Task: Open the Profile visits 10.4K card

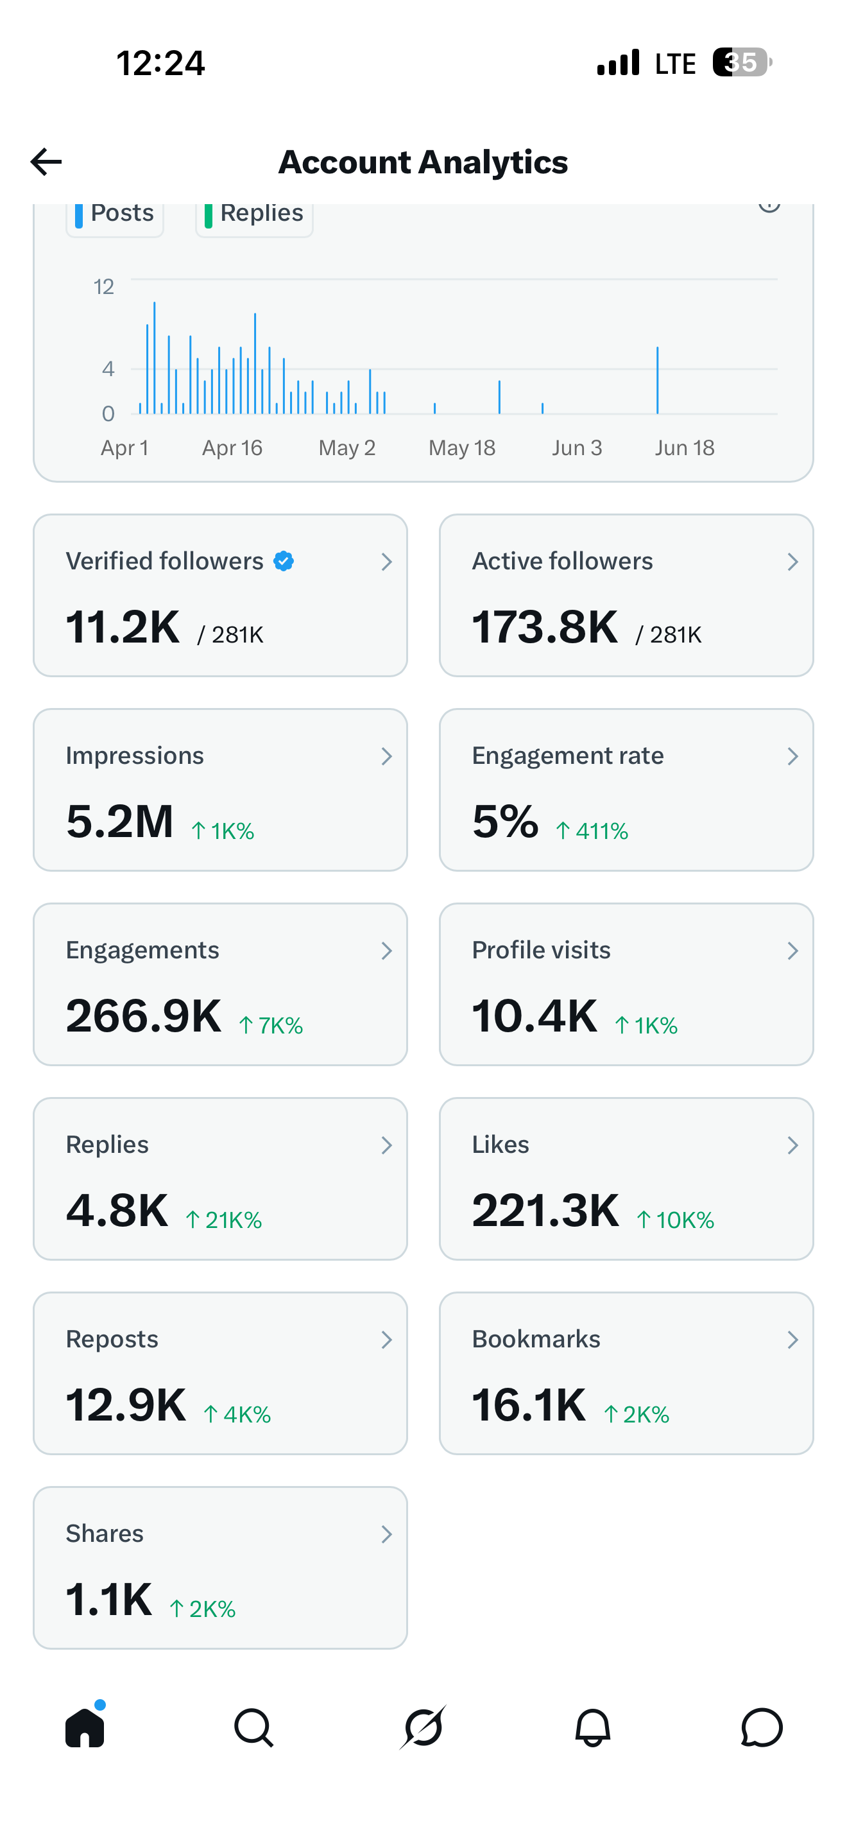Action: pyautogui.click(x=626, y=984)
